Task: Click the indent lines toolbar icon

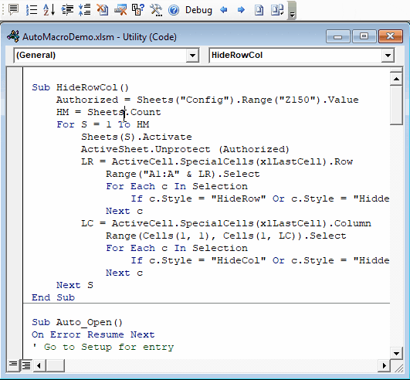Action: coord(67,10)
